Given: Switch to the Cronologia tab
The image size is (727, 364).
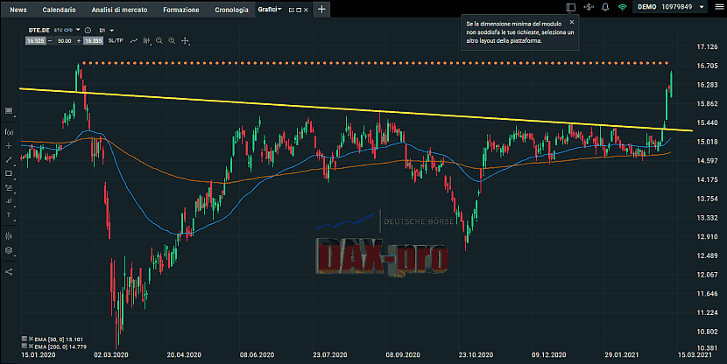Looking at the screenshot, I should coord(231,10).
